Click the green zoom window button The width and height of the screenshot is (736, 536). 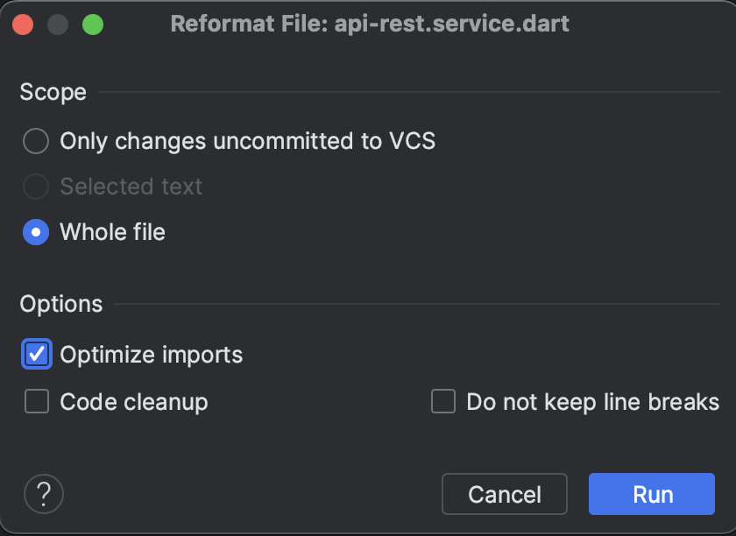click(93, 25)
